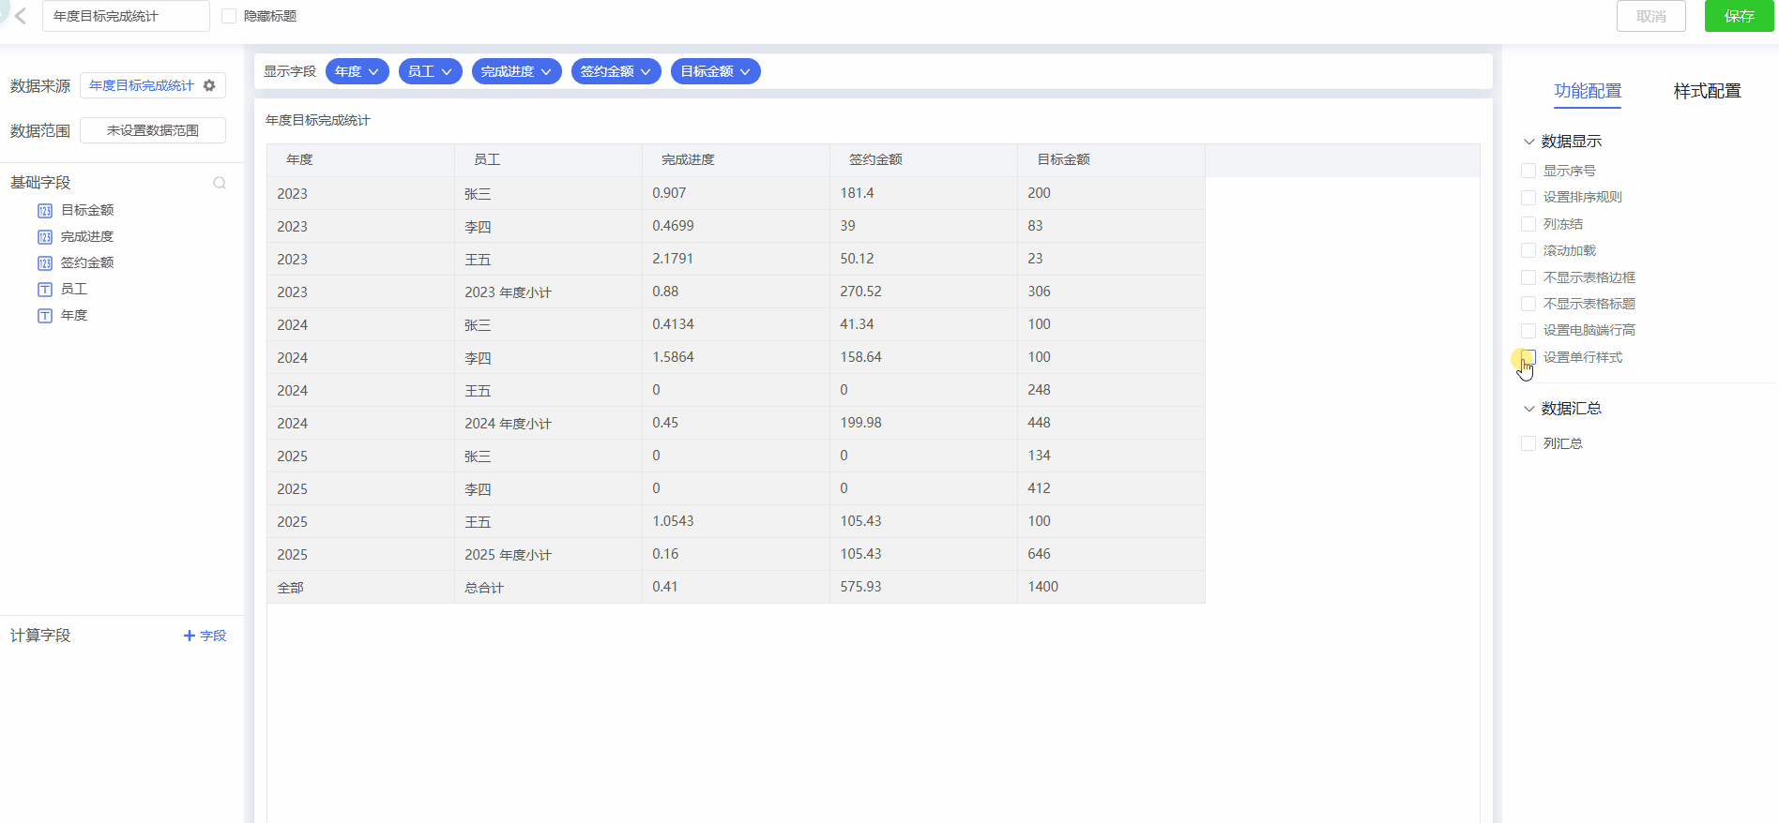This screenshot has width=1779, height=823.
Task: Click the numeric icon beside 完成进度 field
Action: (x=45, y=237)
